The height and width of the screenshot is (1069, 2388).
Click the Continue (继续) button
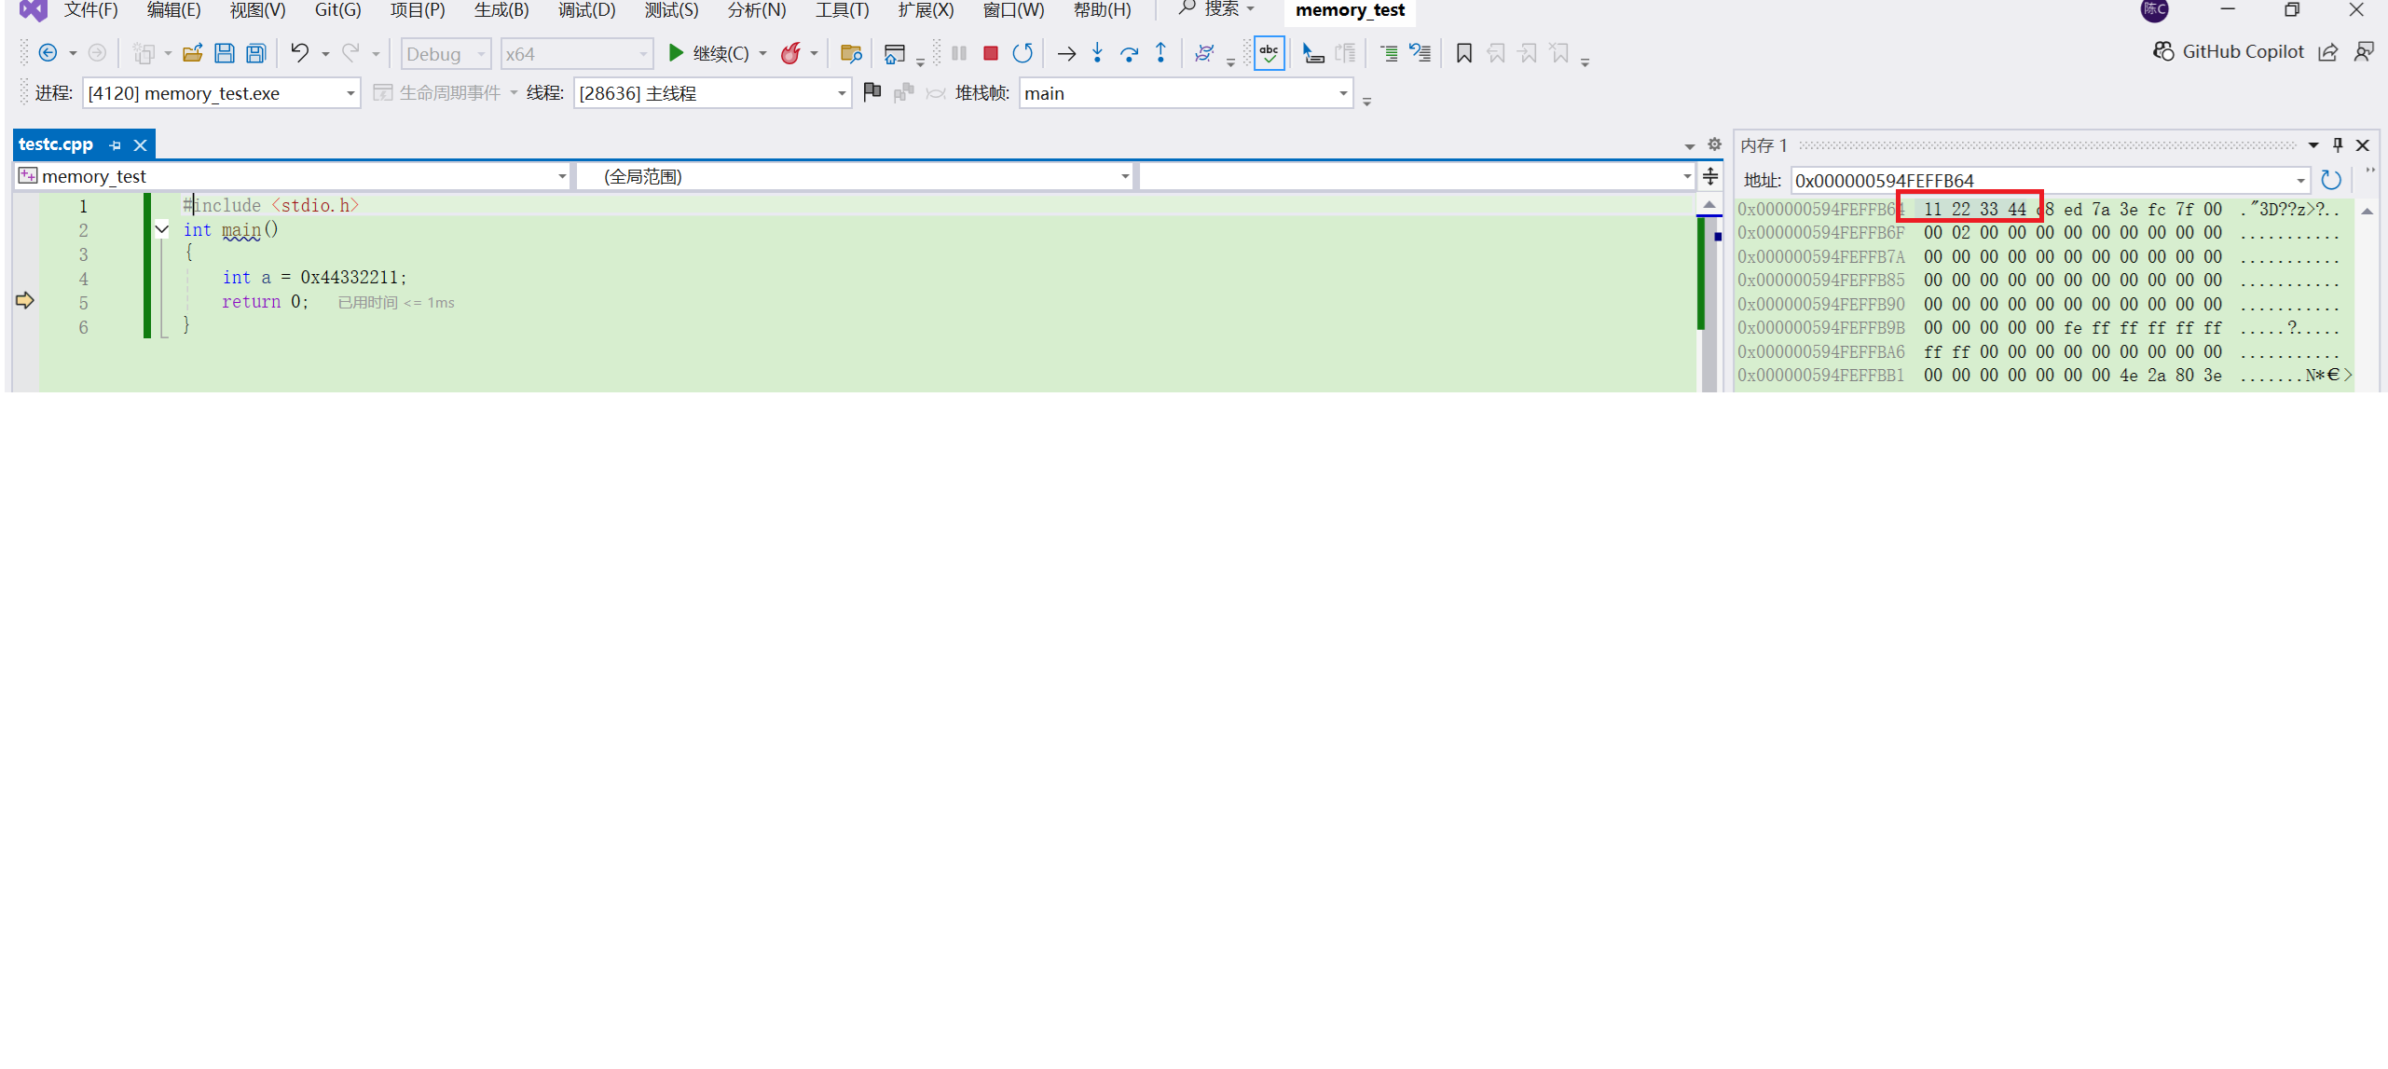708,53
